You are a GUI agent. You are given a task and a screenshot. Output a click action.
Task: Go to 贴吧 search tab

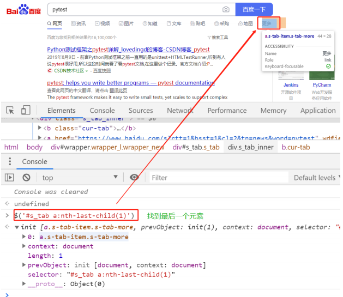(198, 23)
